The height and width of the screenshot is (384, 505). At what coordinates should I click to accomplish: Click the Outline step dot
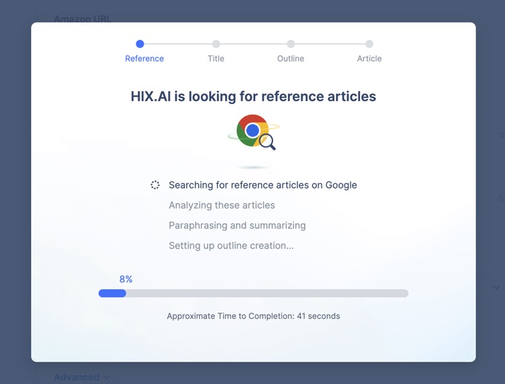[291, 44]
